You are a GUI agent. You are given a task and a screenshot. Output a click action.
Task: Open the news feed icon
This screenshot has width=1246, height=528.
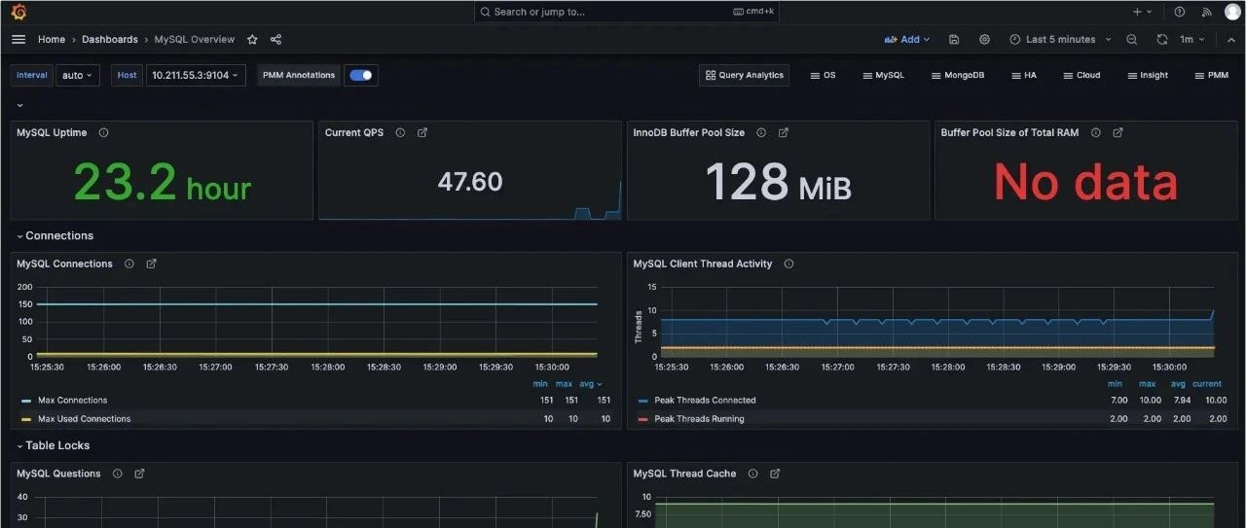(x=1207, y=12)
